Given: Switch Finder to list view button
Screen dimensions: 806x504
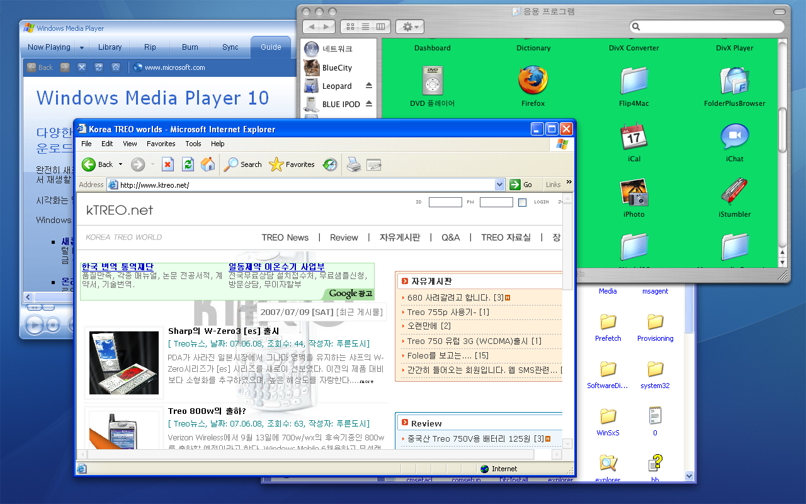Looking at the screenshot, I should [x=365, y=26].
